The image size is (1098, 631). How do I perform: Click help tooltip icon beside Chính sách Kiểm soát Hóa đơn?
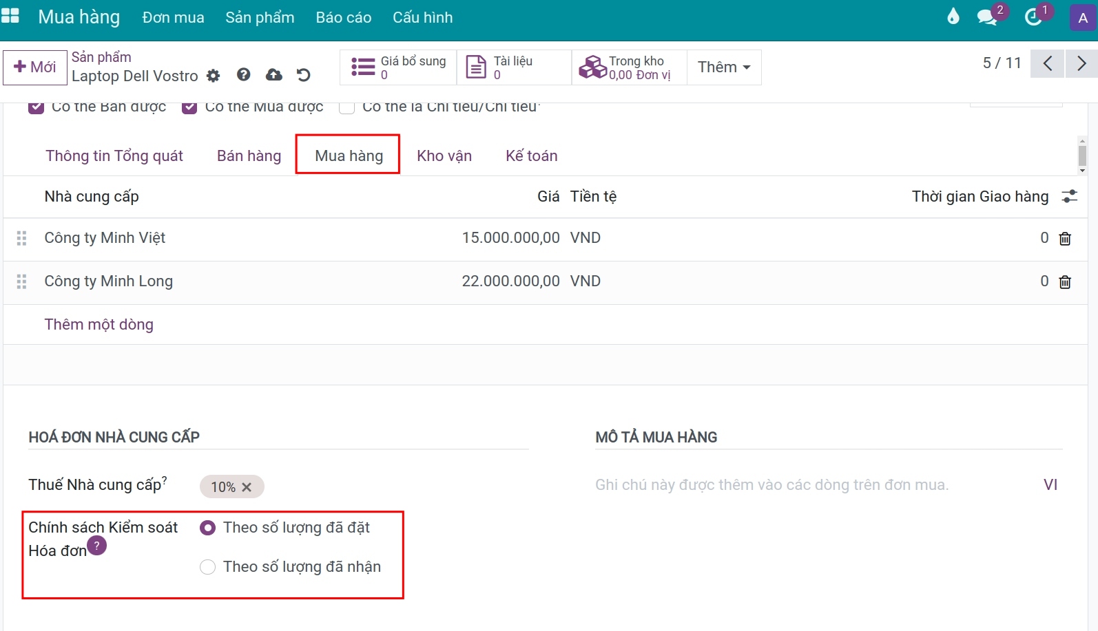96,546
